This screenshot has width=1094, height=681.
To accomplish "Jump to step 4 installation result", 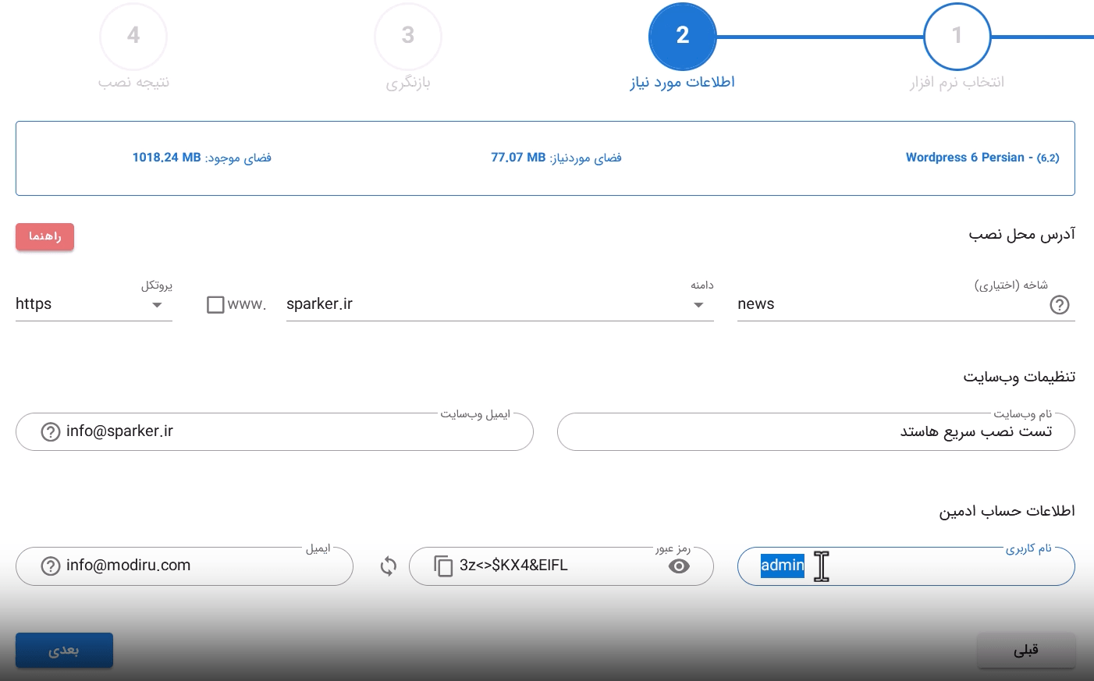I will point(133,36).
